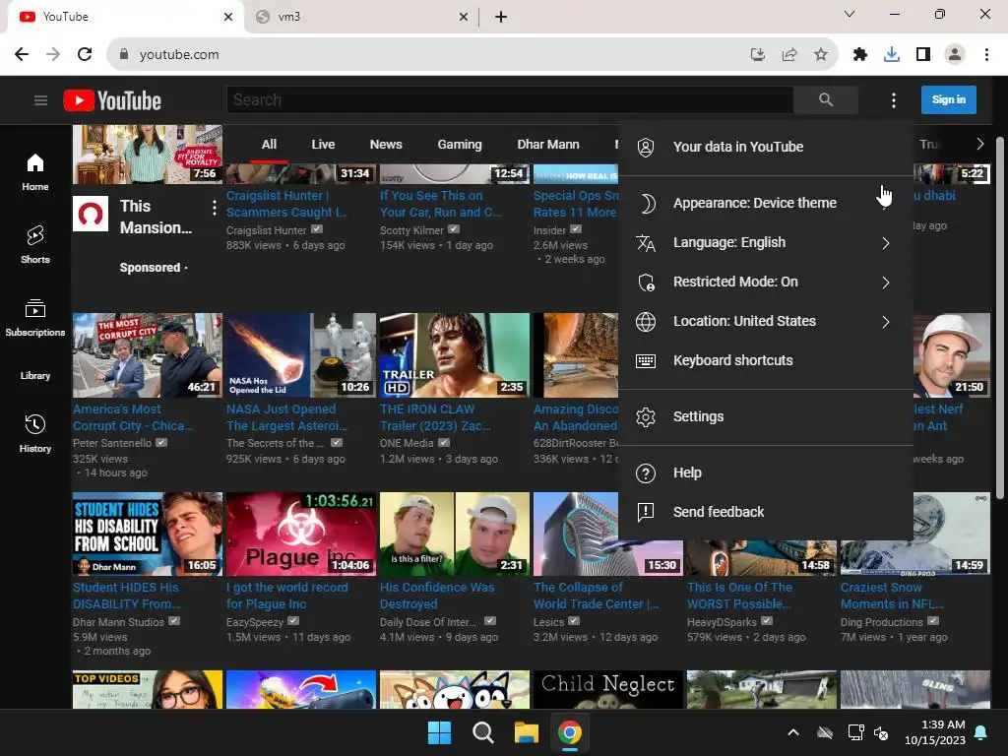This screenshot has height=756, width=1008.
Task: Open Settings from the menu
Action: pos(766,416)
